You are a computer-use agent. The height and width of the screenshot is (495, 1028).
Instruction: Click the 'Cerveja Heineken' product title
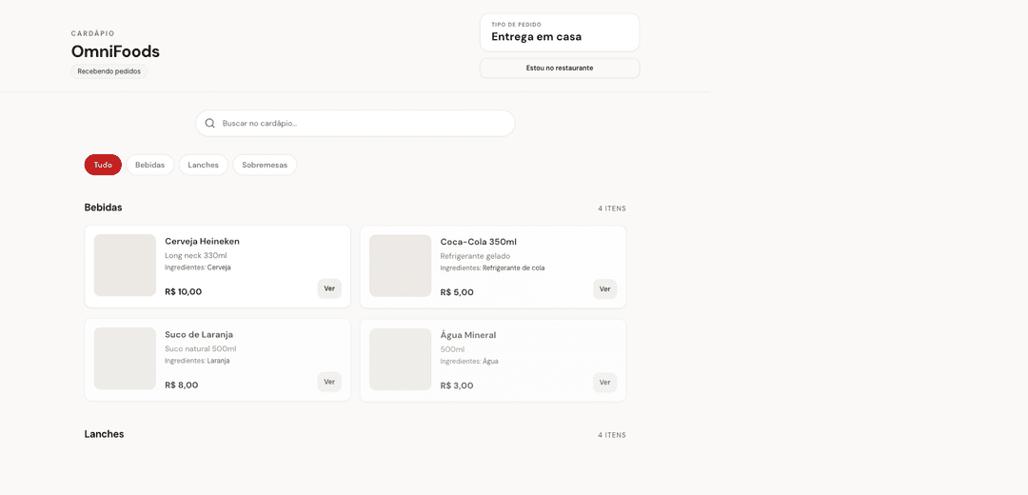(202, 241)
